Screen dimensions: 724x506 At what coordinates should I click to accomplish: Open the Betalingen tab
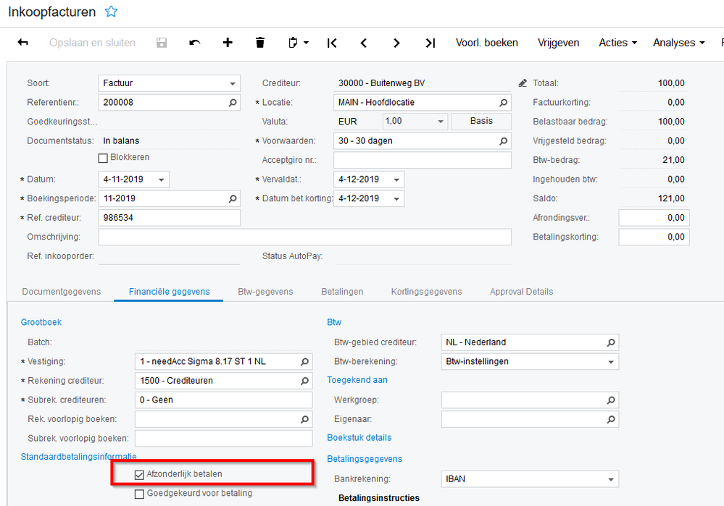(342, 292)
